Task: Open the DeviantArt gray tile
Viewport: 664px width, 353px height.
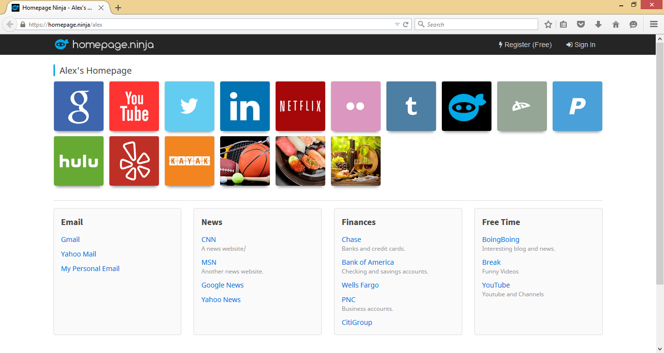Action: tap(522, 106)
